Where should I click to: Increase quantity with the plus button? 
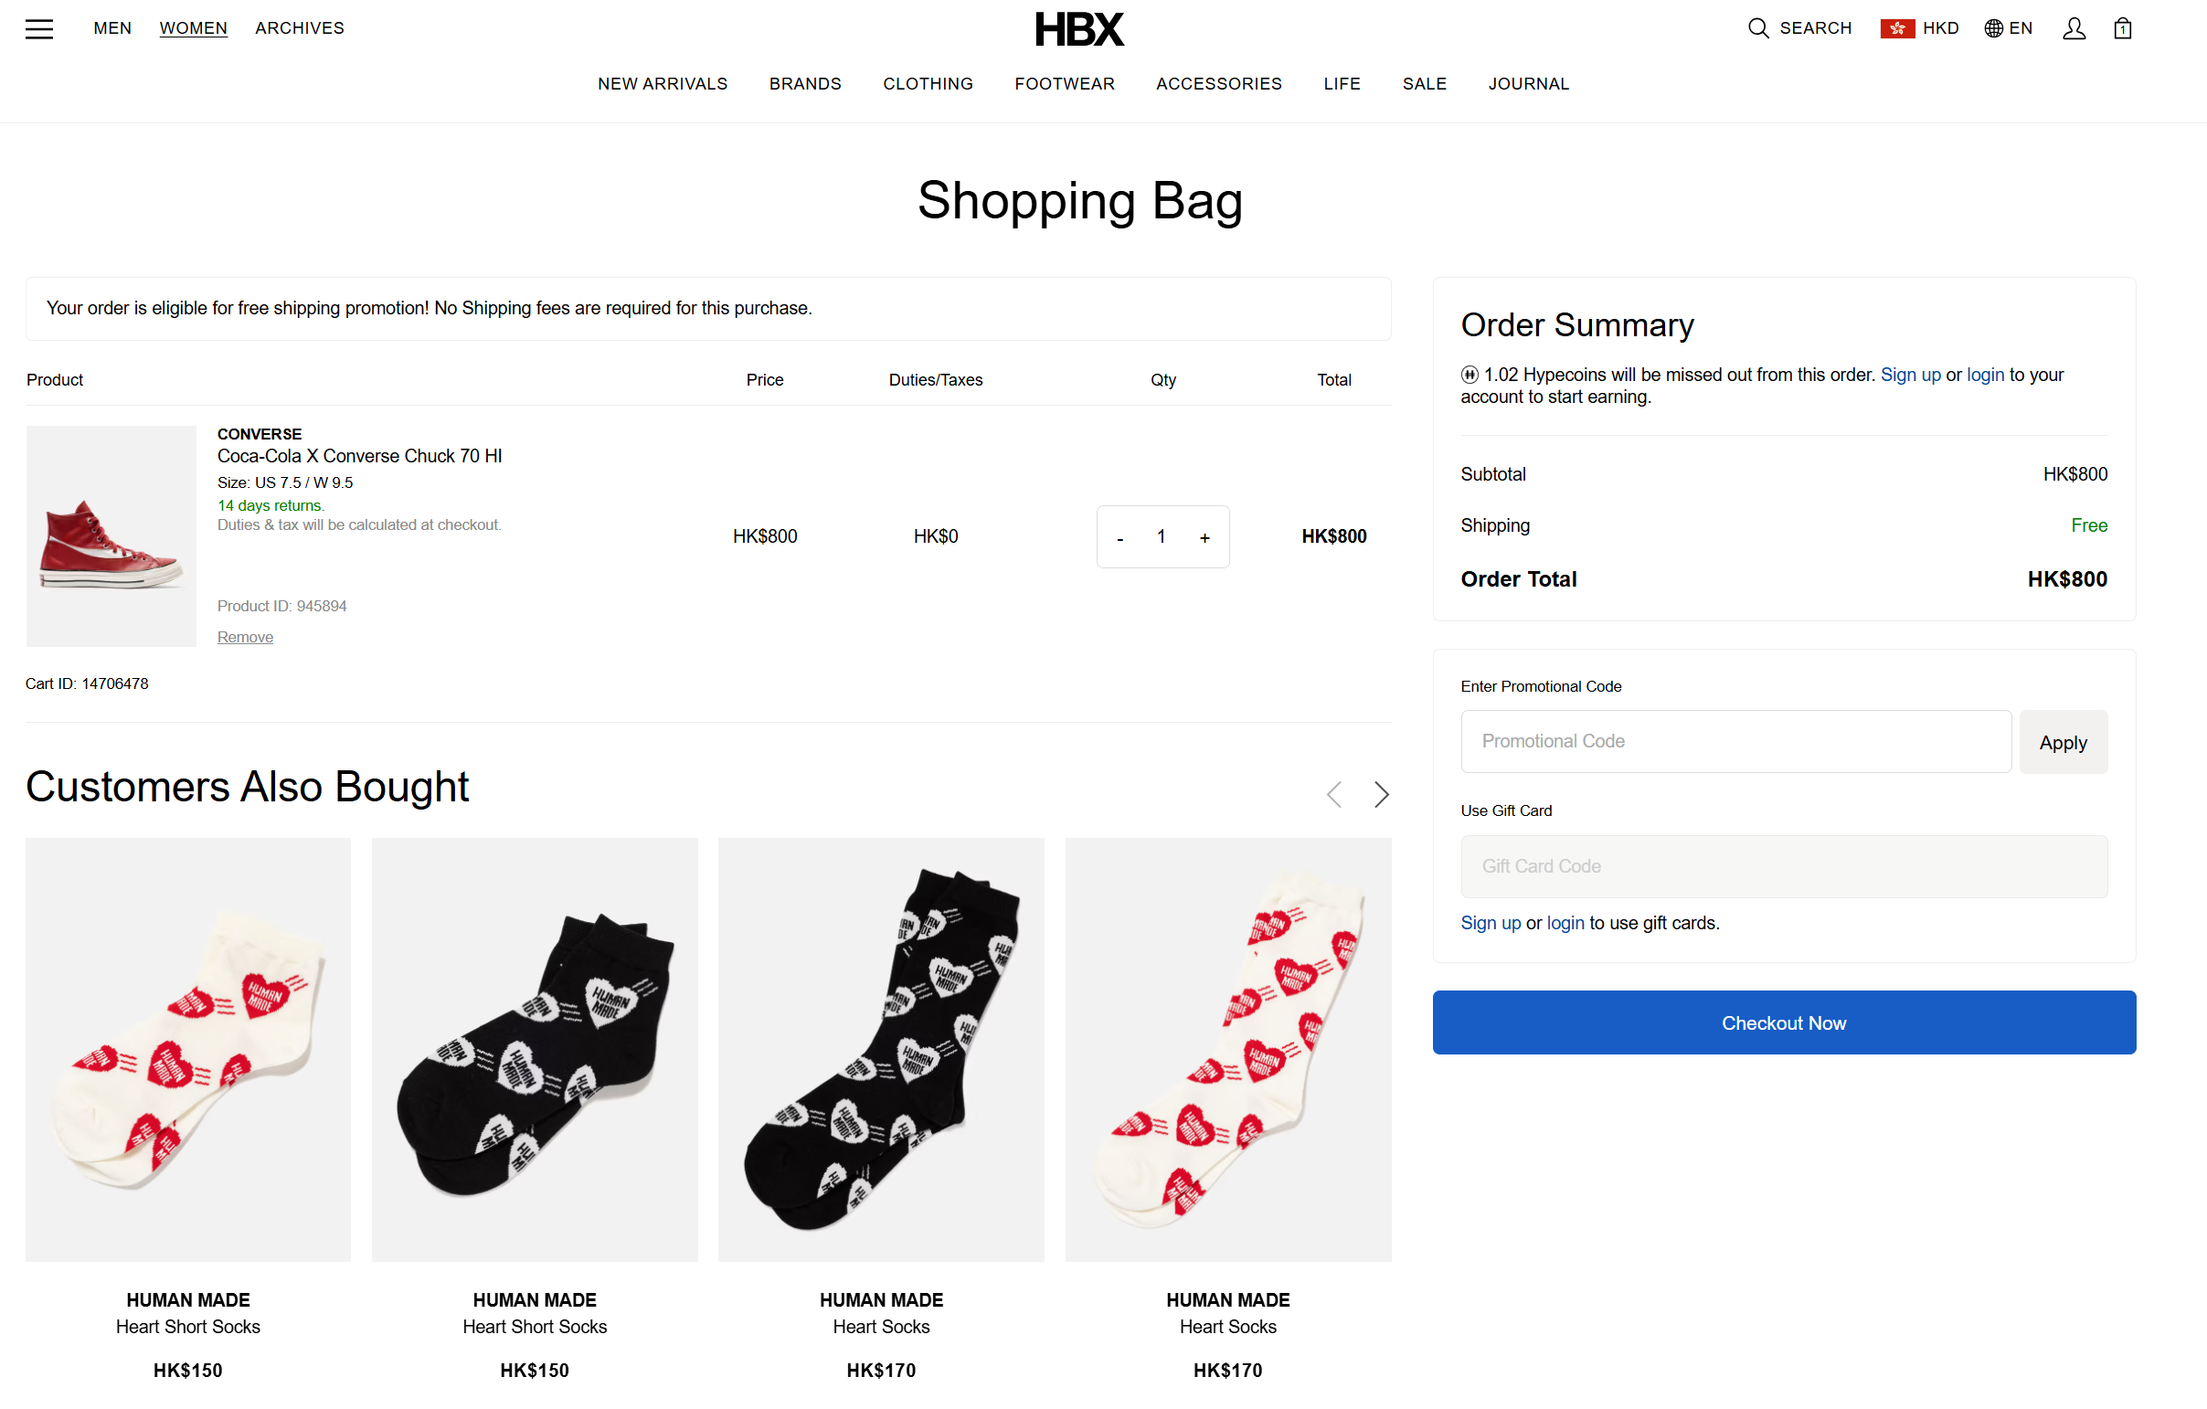(1204, 538)
